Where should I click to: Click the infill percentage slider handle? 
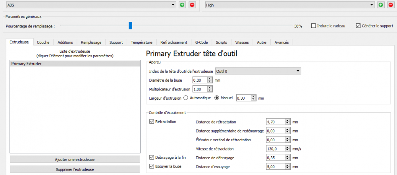coord(130,25)
